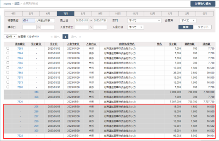This screenshot has height=141, width=219.
Task: Open sales number 297
Action: (36, 116)
